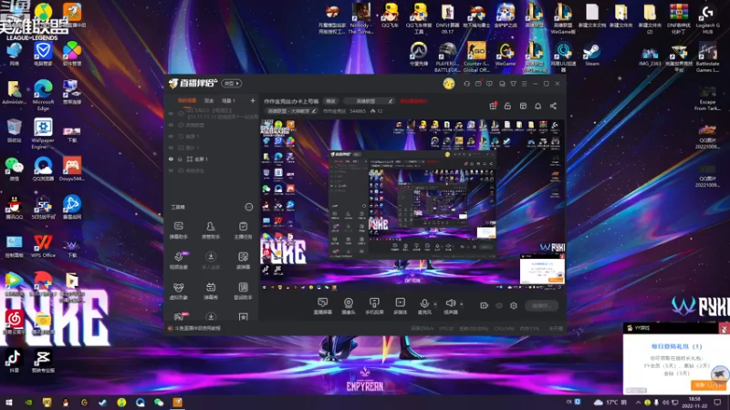Viewport: 730px width, 410px height.
Task: Switch to the 场景 1 tab
Action: 228,100
